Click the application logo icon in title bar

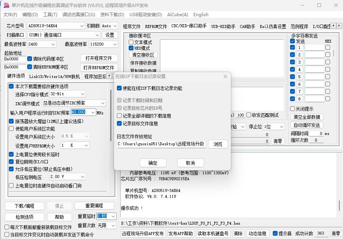(x=6, y=5)
